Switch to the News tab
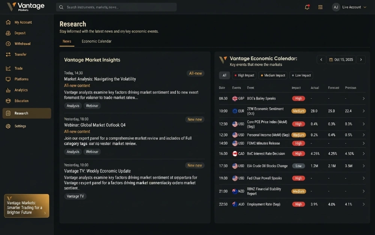 tap(67, 41)
